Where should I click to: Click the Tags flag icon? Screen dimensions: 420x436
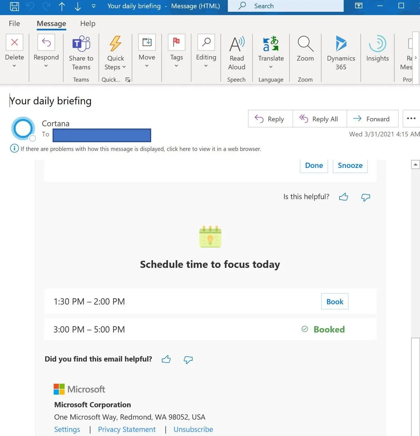coord(177,42)
